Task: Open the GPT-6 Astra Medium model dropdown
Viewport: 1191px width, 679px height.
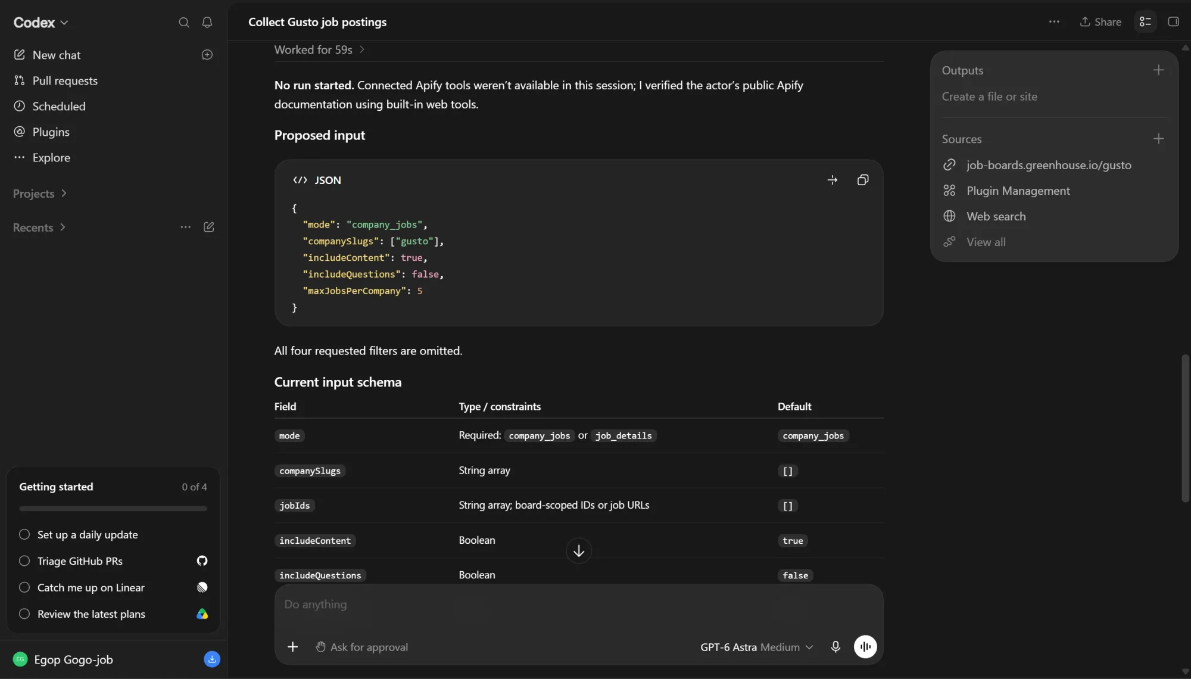Action: pos(756,647)
